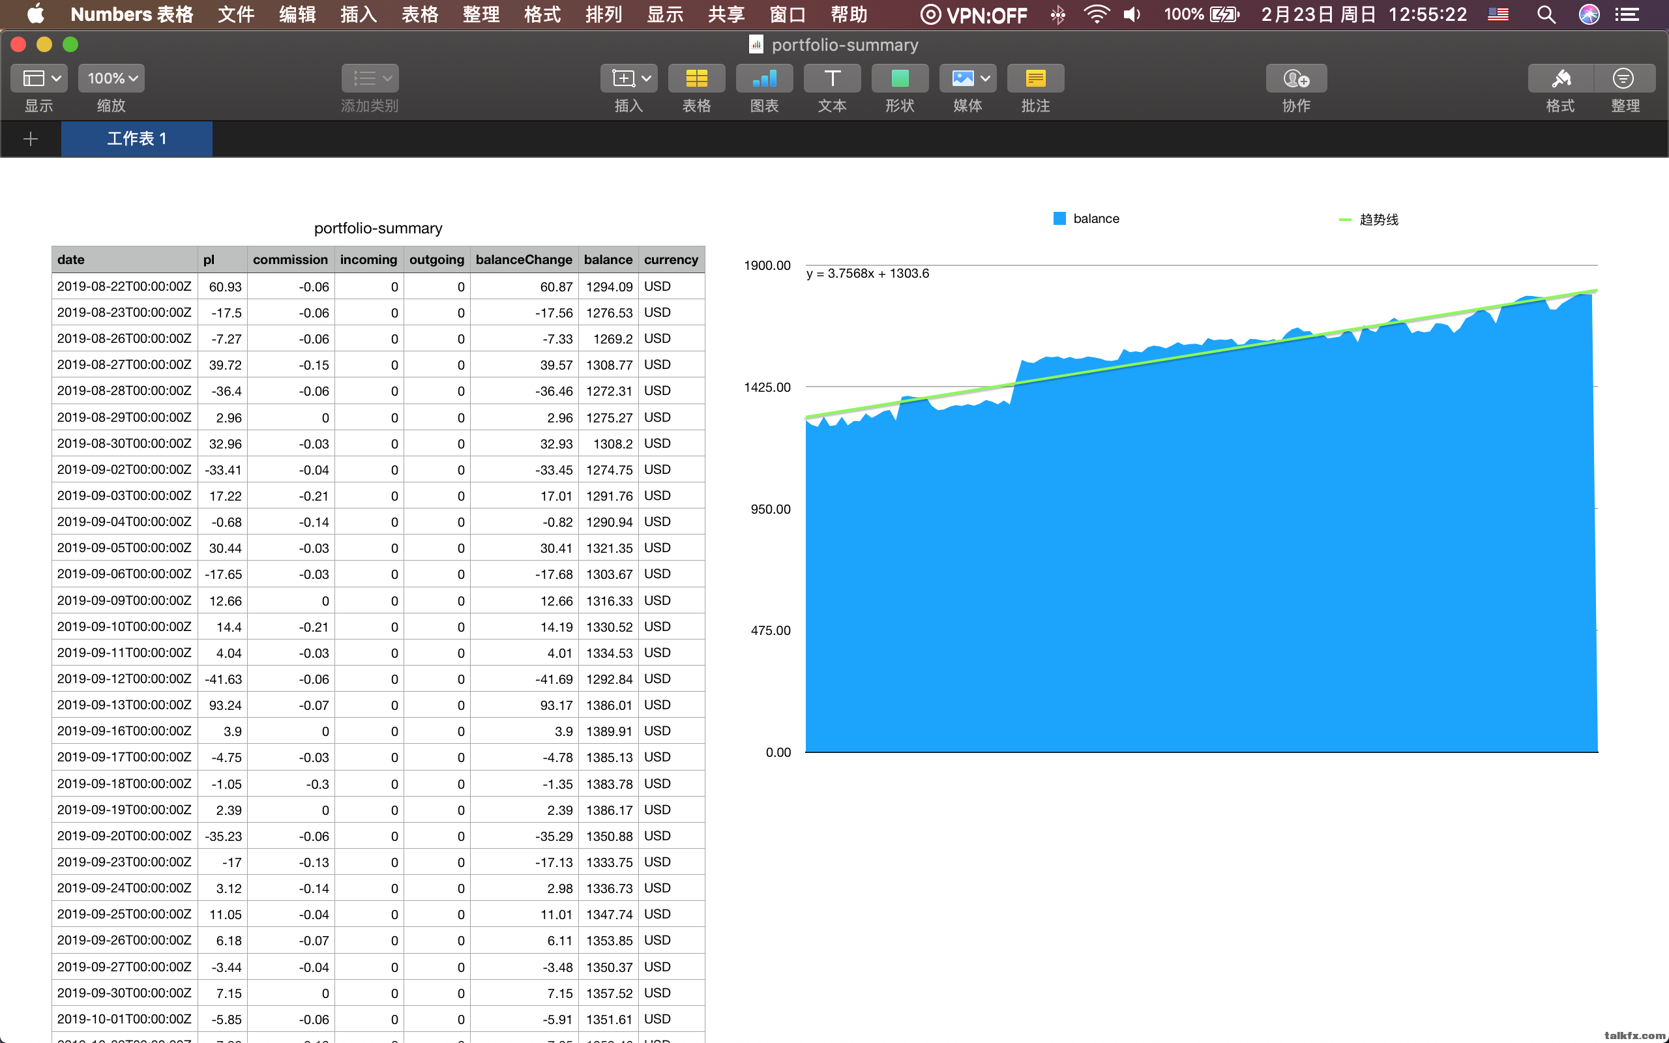Select the incoming column header

click(369, 259)
